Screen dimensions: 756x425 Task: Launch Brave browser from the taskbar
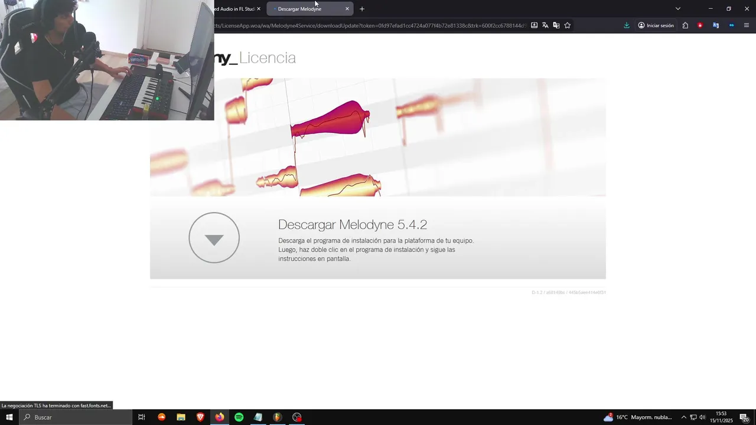pyautogui.click(x=200, y=417)
